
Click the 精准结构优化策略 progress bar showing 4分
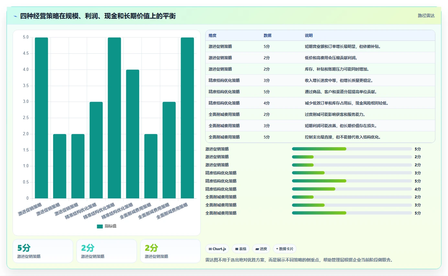coord(352,189)
